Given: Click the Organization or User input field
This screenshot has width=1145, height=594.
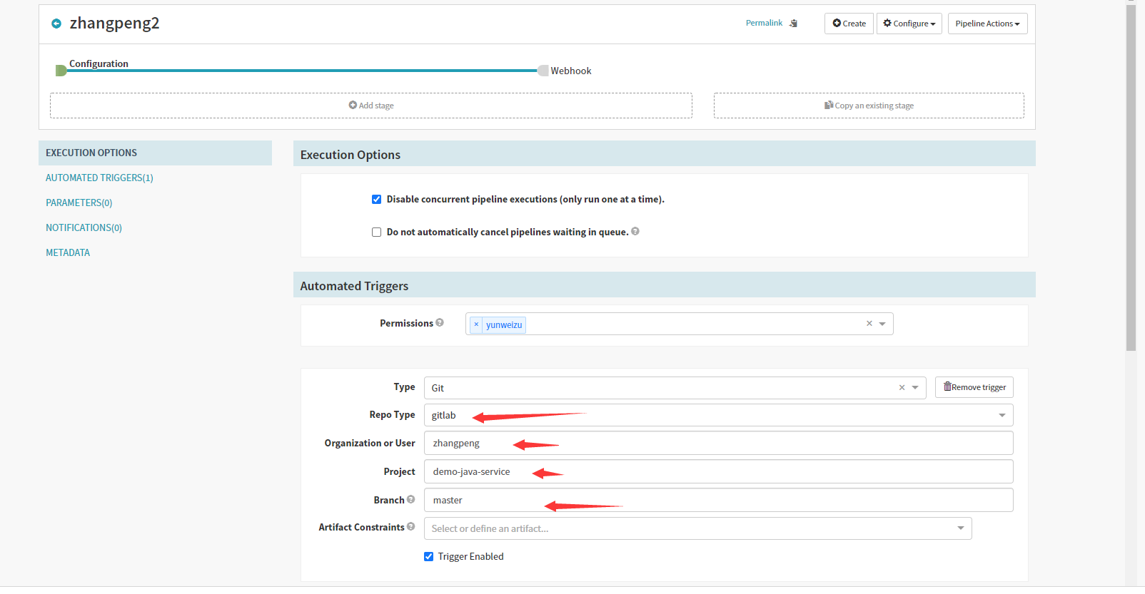Looking at the screenshot, I should pos(719,443).
